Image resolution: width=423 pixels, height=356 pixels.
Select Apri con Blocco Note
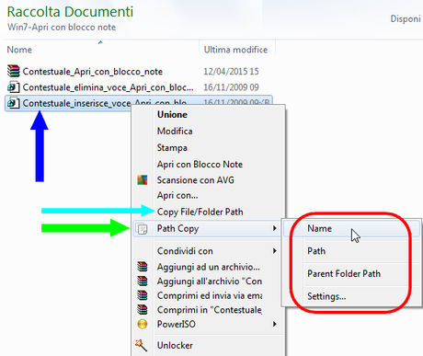coord(200,165)
